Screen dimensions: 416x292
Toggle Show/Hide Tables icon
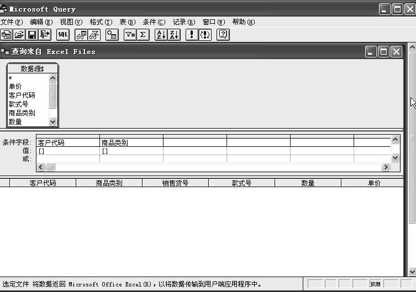click(81, 35)
